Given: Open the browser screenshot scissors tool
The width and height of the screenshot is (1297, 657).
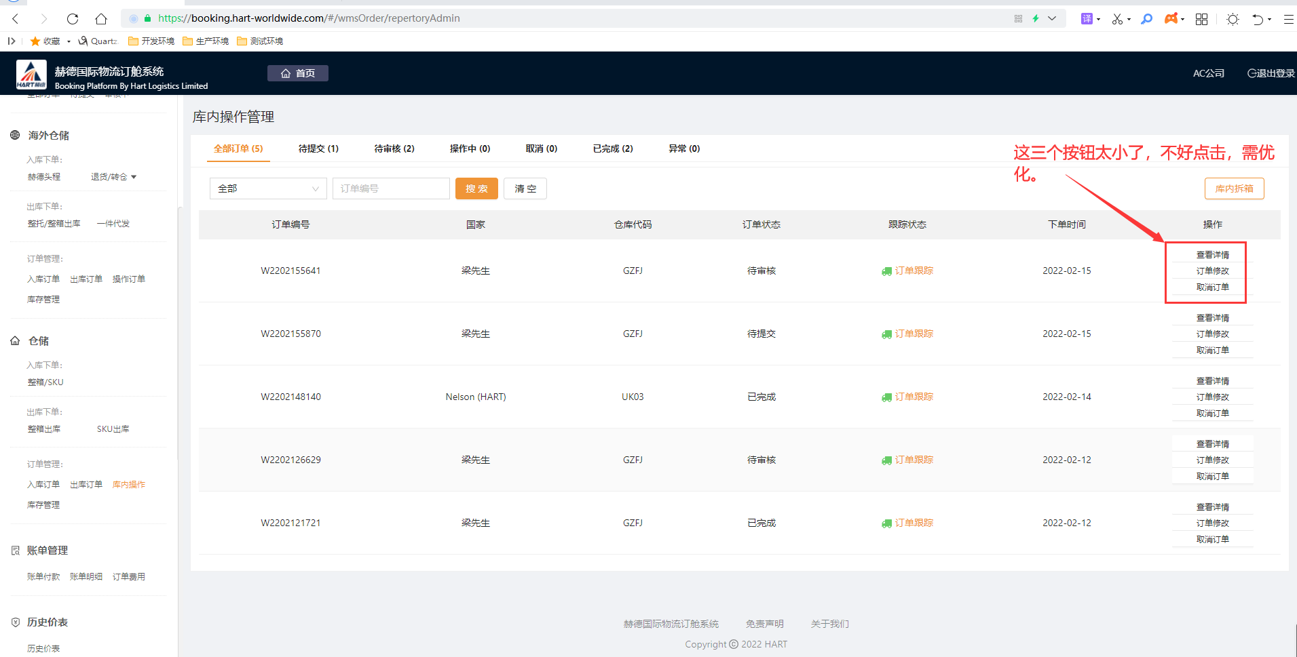Looking at the screenshot, I should pos(1117,19).
